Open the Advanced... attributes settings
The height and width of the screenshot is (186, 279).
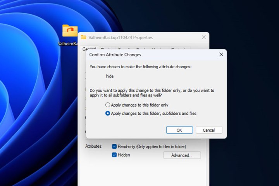182,155
